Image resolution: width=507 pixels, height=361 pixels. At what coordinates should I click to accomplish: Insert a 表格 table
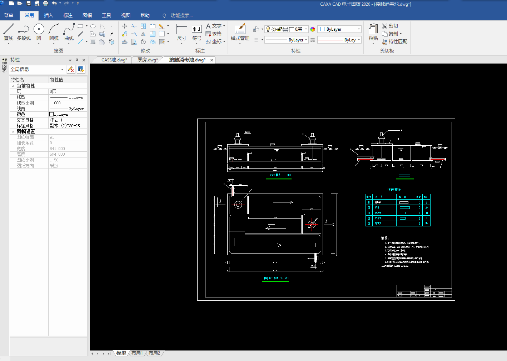pyautogui.click(x=214, y=34)
